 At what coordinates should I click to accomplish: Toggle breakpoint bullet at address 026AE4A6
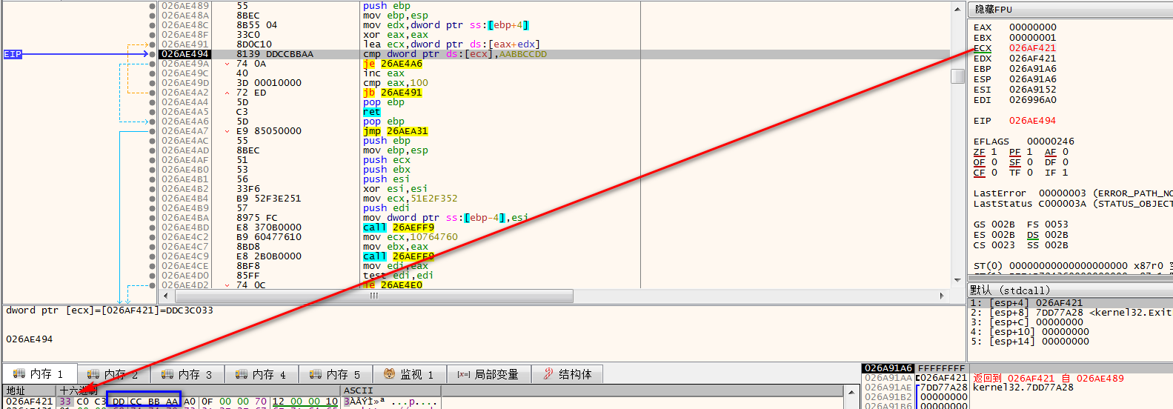click(x=153, y=122)
